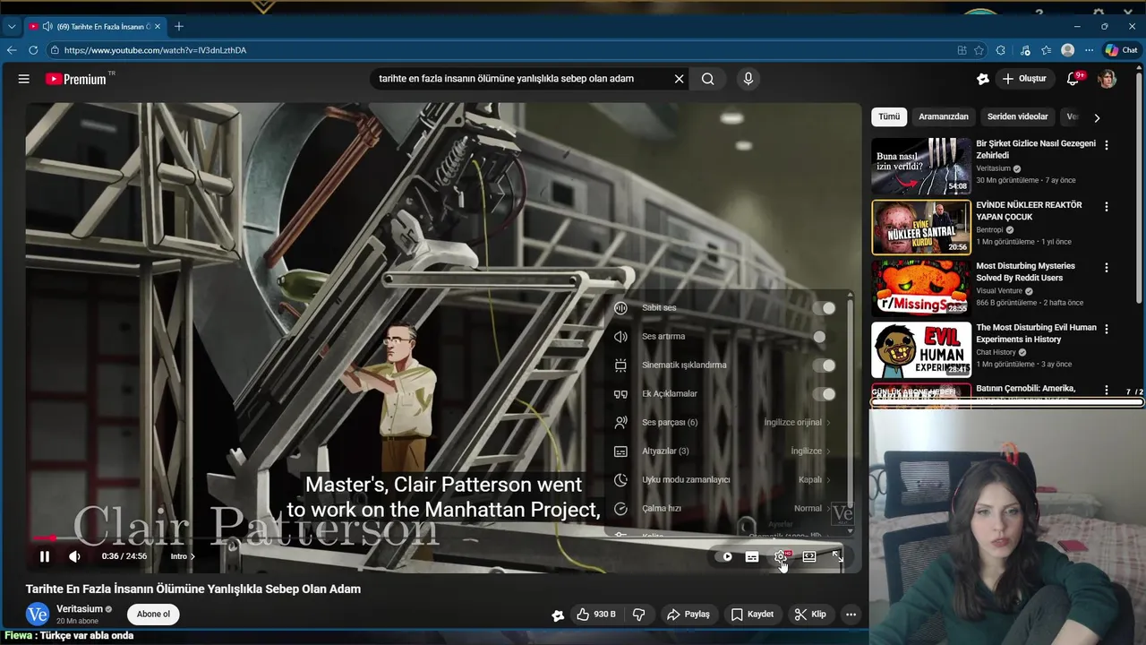Like the video showing 930 B

[596, 615]
